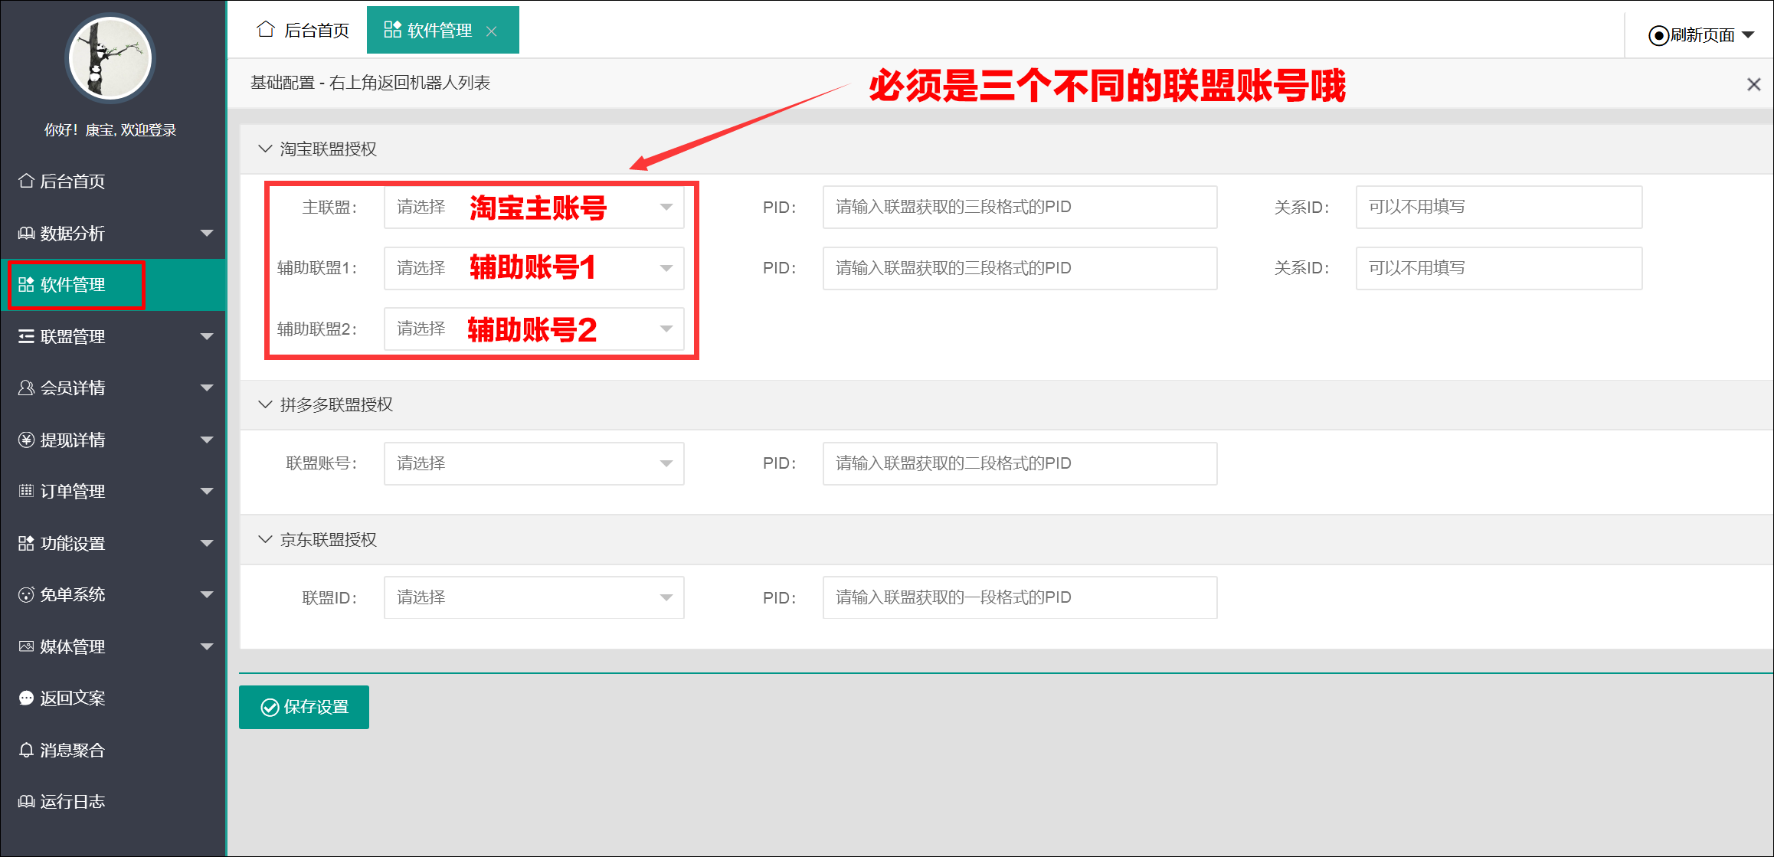
Task: Collapse the 京东联盟授权 section
Action: pyautogui.click(x=265, y=539)
